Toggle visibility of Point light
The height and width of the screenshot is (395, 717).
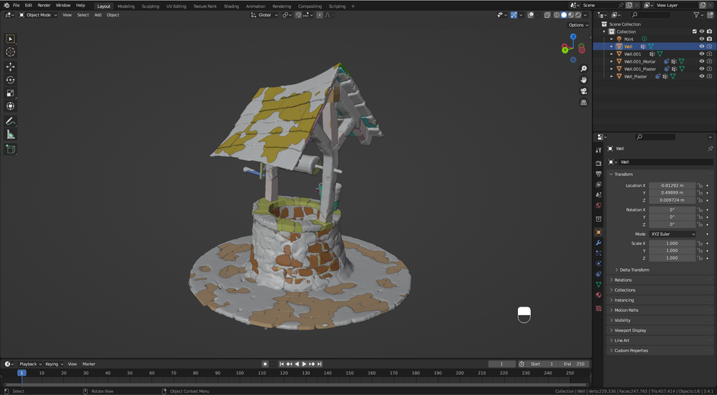701,39
